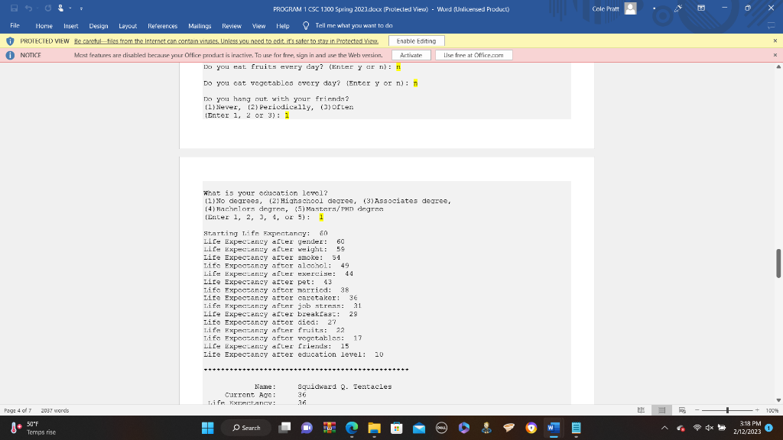Open Customize Quick Access Toolbar arrow
The height and width of the screenshot is (440, 783).
click(x=81, y=8)
